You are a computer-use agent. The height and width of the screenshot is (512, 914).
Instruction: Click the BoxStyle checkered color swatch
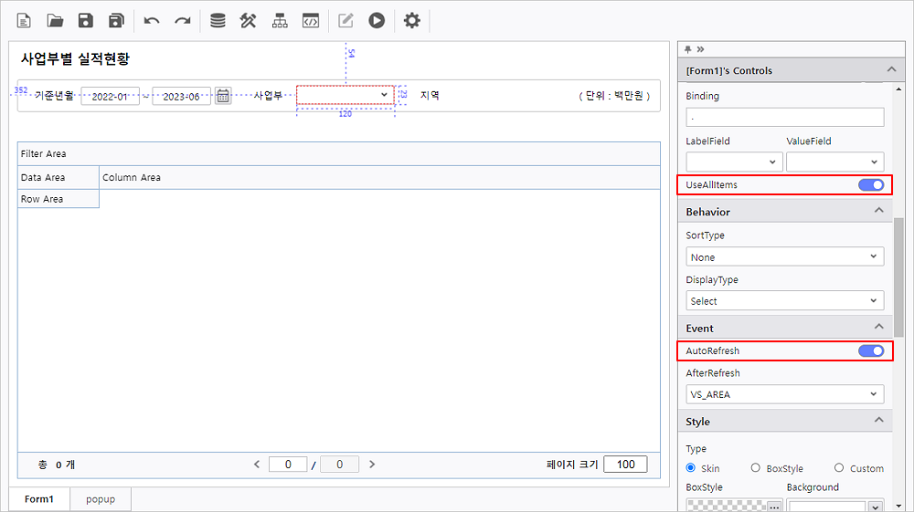pos(726,507)
